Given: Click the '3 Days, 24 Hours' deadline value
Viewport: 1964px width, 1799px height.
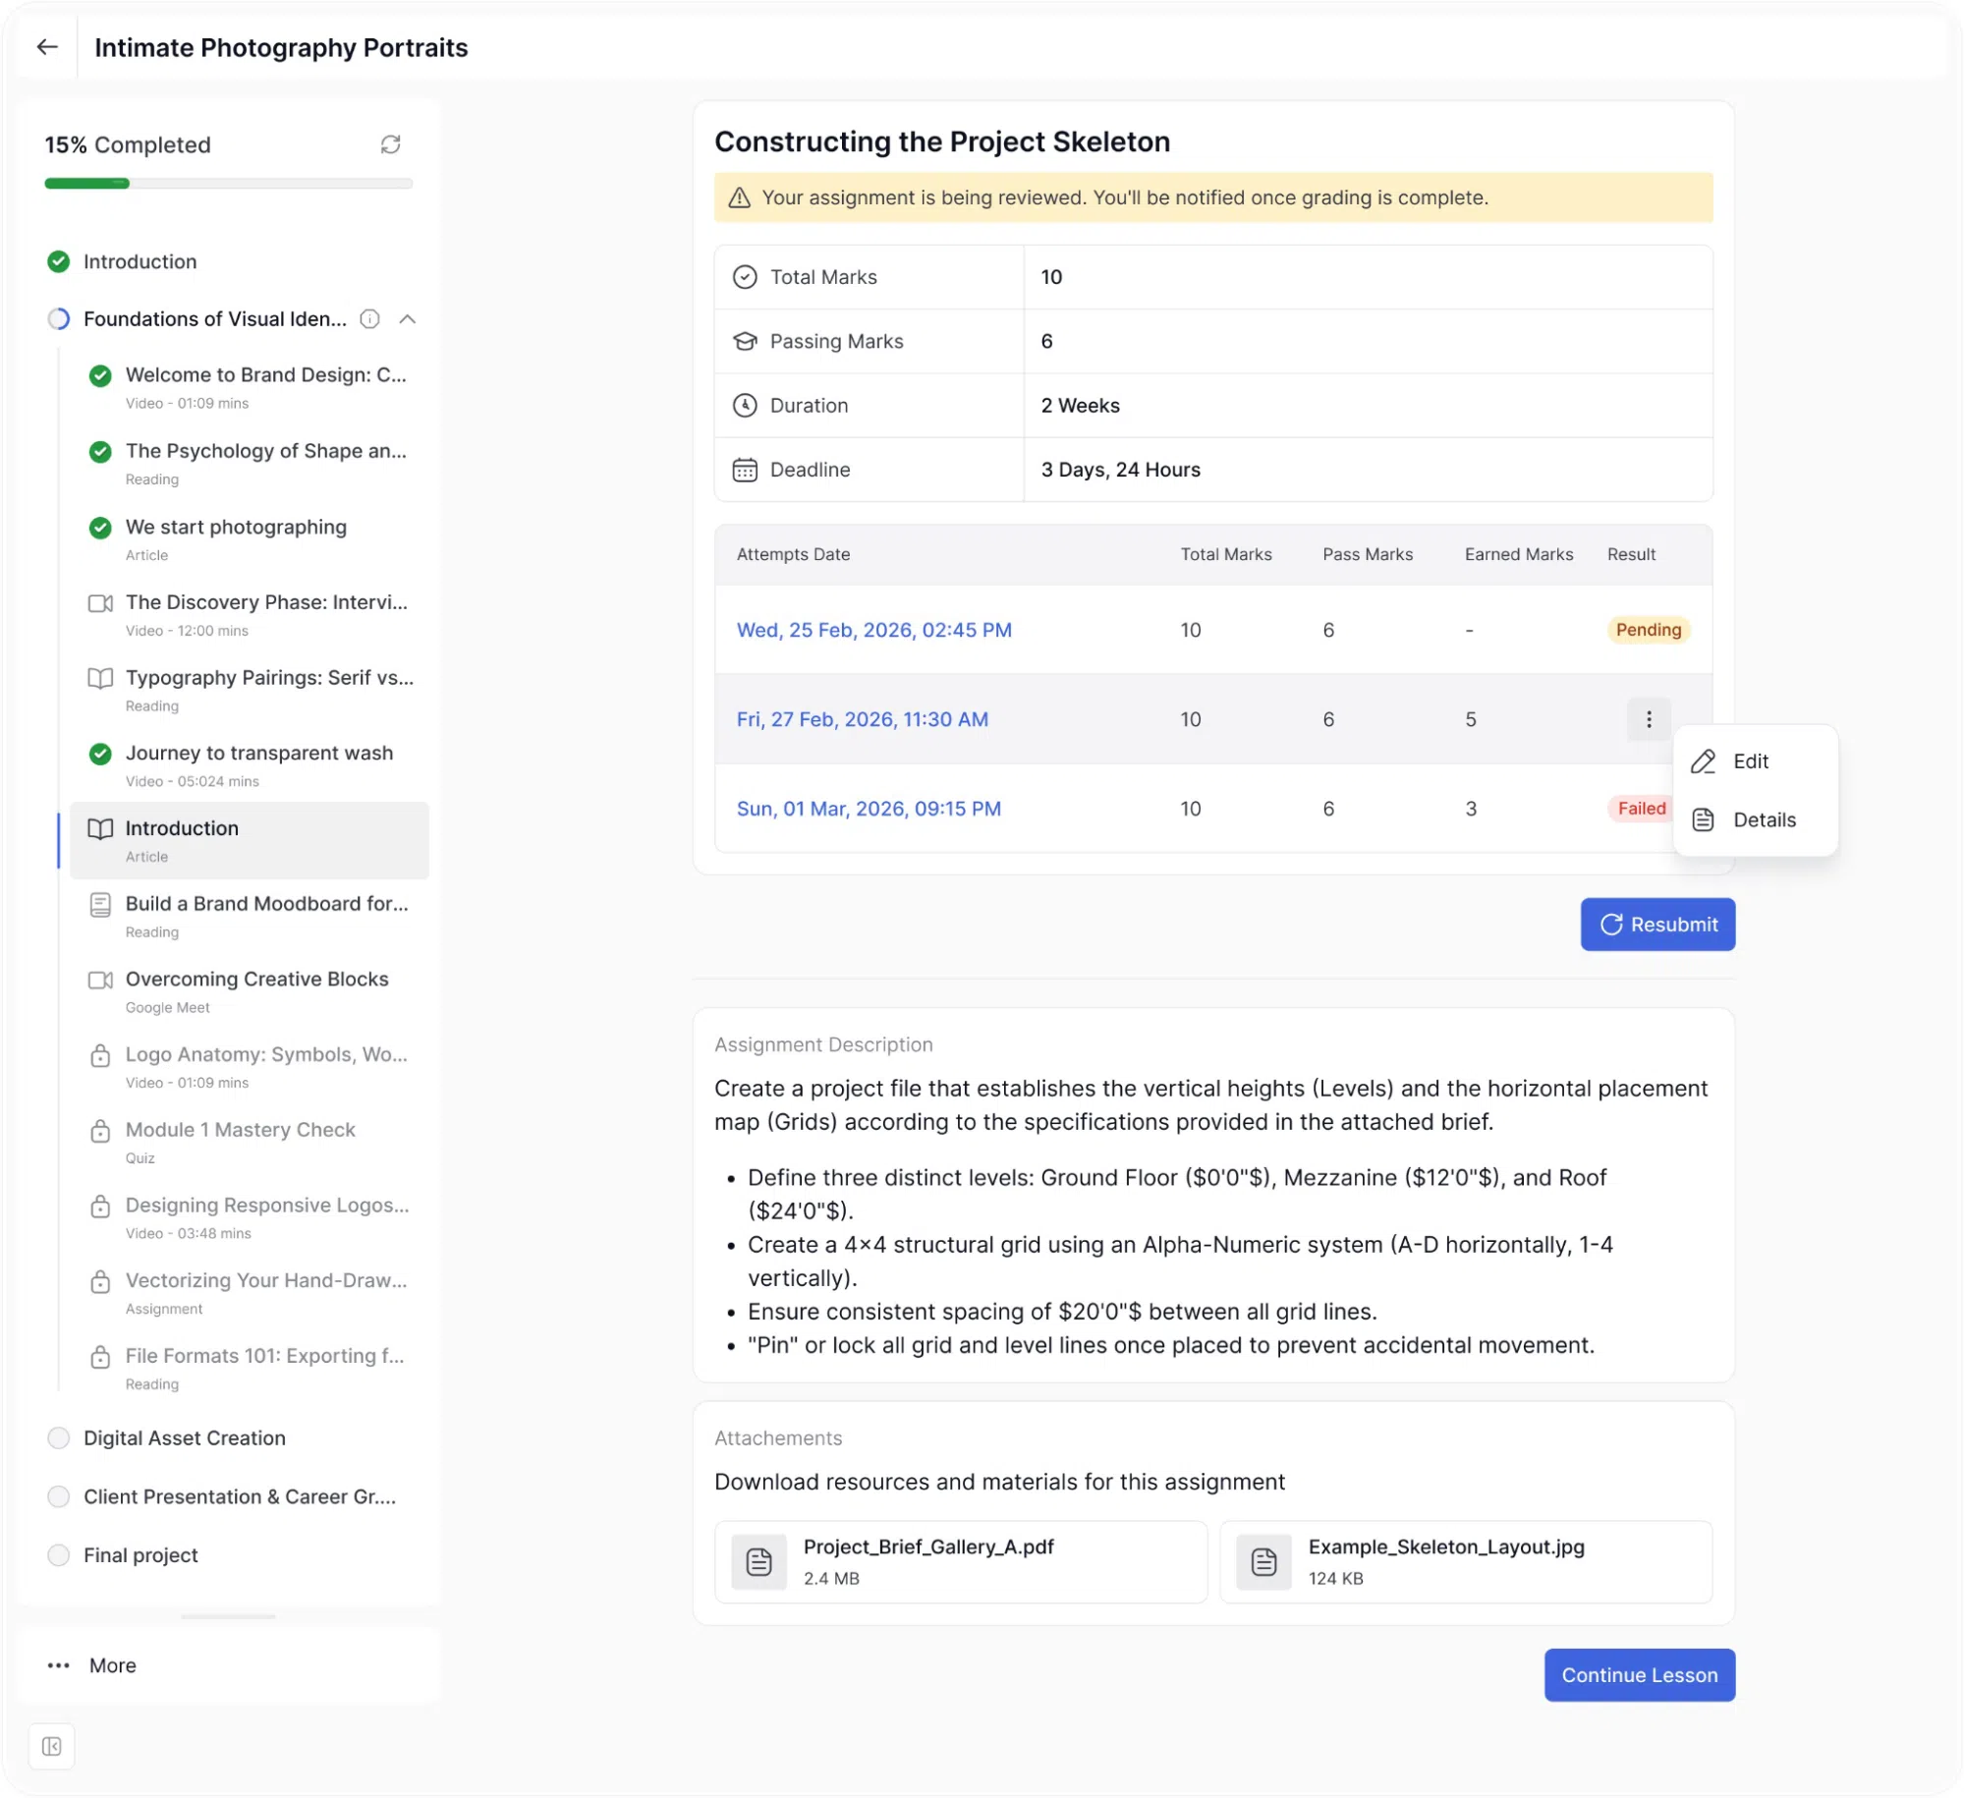Looking at the screenshot, I should pyautogui.click(x=1121, y=470).
